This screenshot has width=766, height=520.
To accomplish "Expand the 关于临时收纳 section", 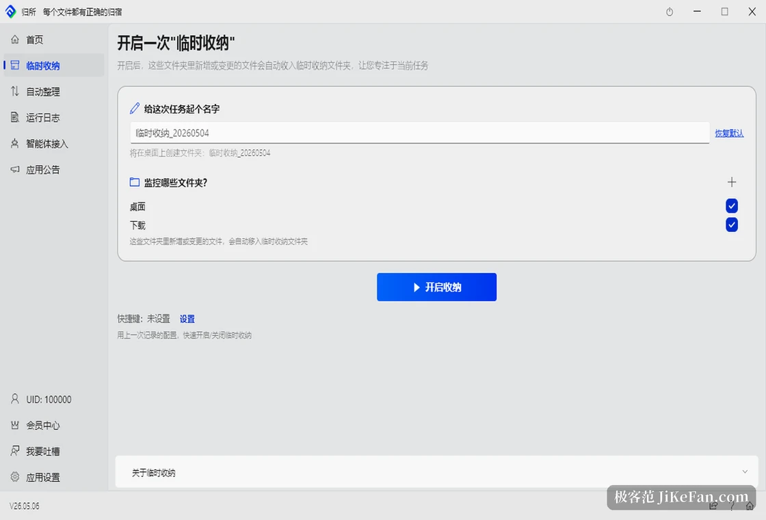I will click(436, 472).
